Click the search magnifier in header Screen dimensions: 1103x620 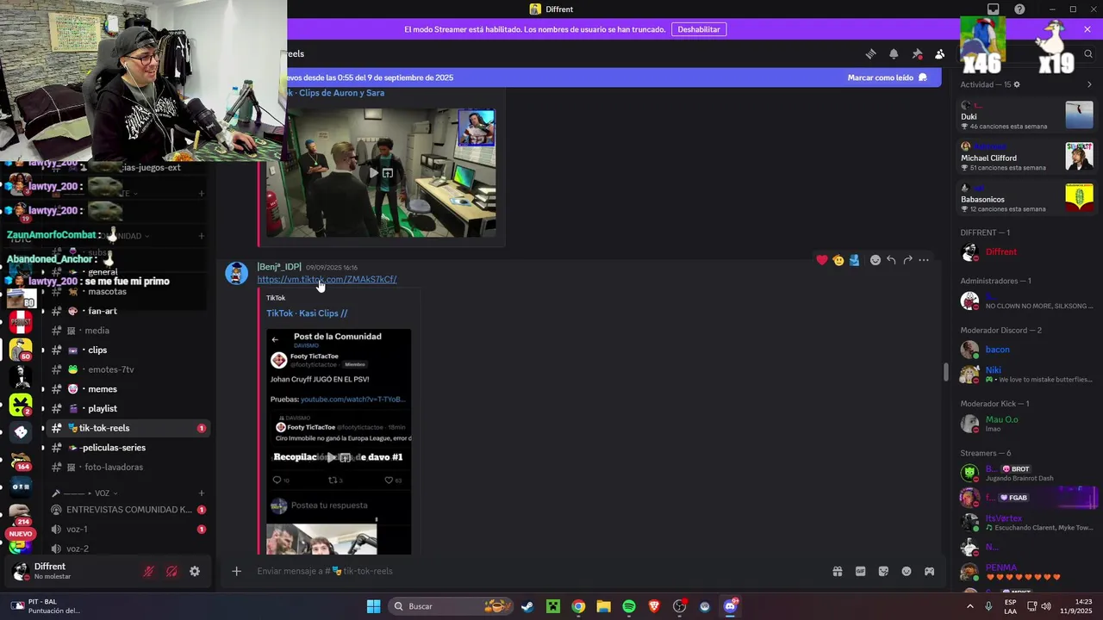point(1089,54)
